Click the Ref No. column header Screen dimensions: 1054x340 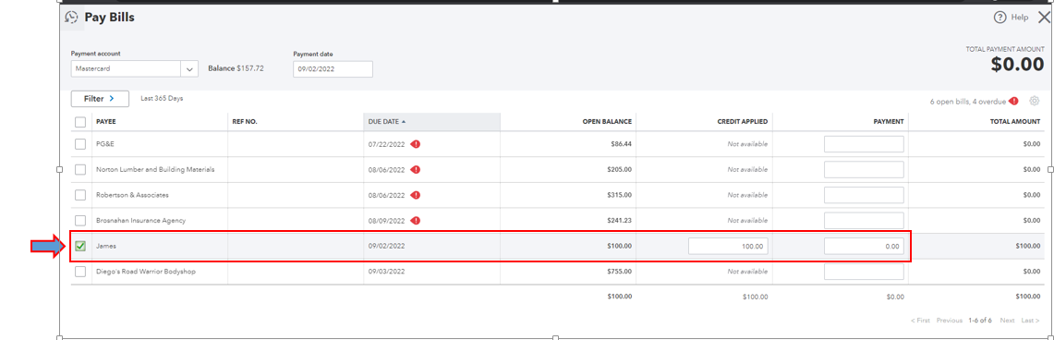point(245,122)
